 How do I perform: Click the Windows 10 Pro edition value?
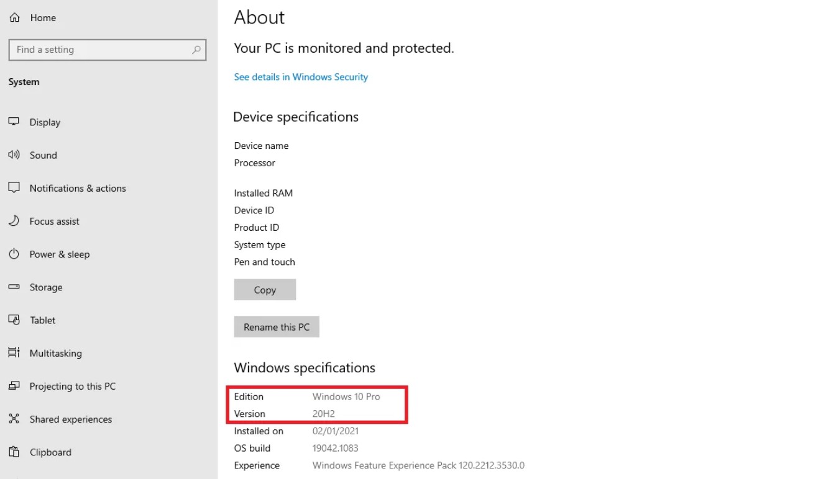[346, 396]
